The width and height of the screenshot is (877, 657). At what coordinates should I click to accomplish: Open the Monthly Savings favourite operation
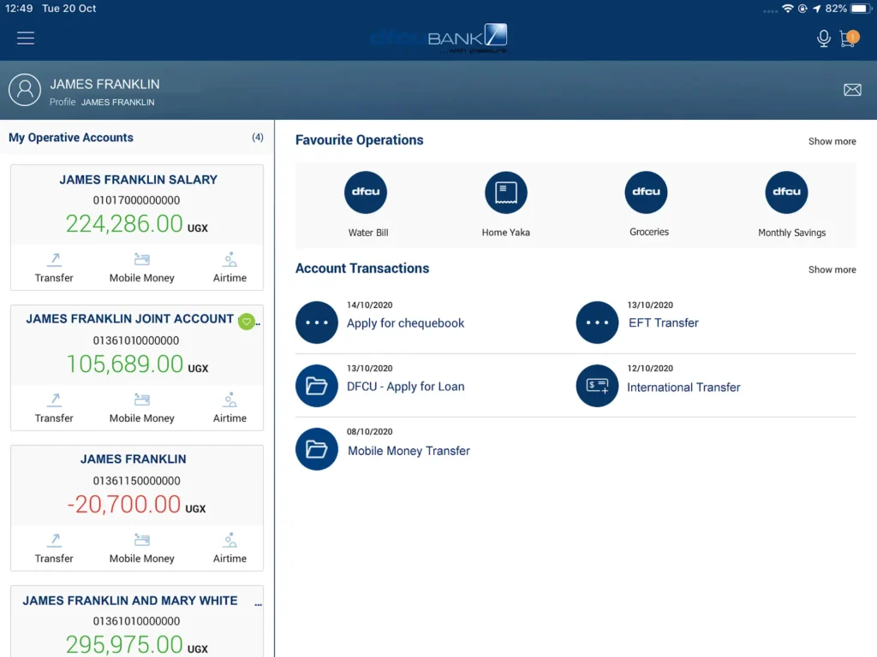click(786, 192)
